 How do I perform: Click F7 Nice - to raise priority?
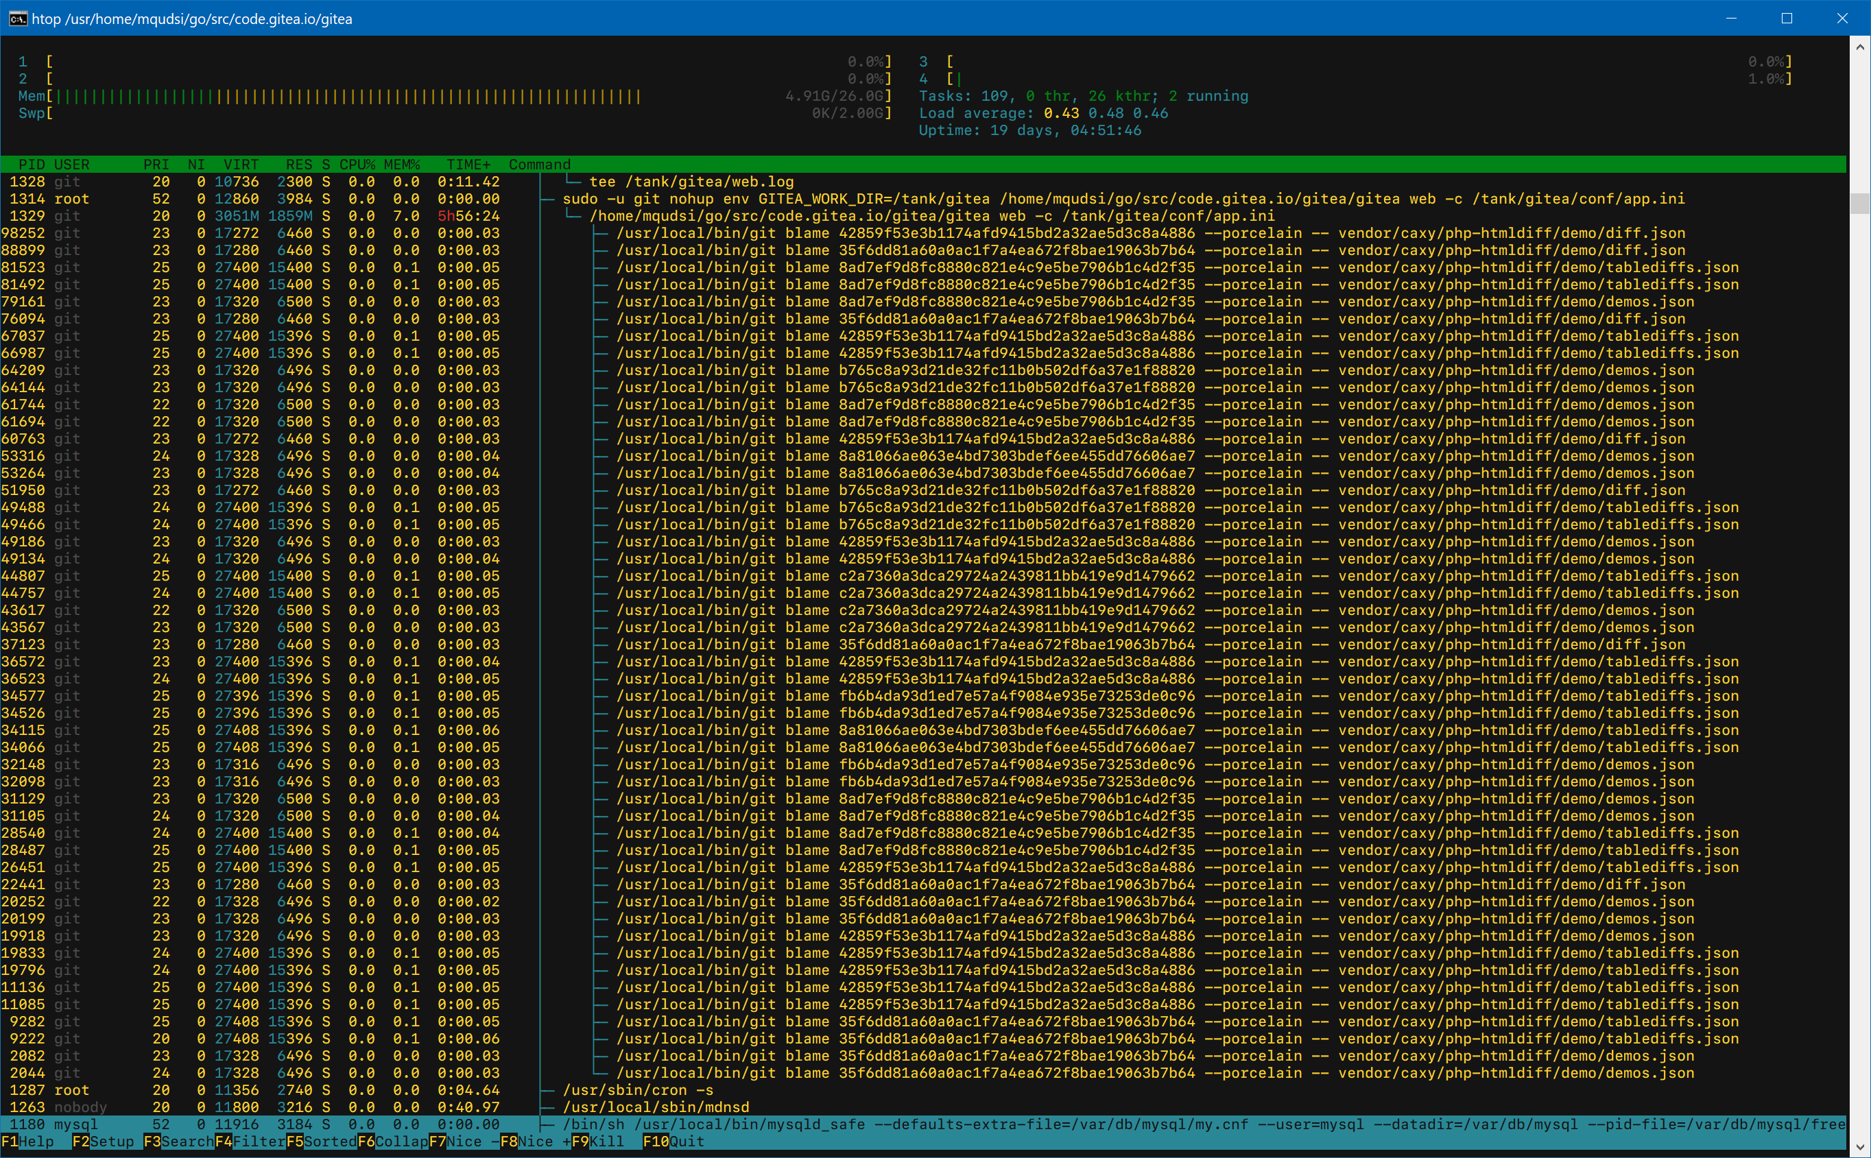pyautogui.click(x=464, y=1141)
